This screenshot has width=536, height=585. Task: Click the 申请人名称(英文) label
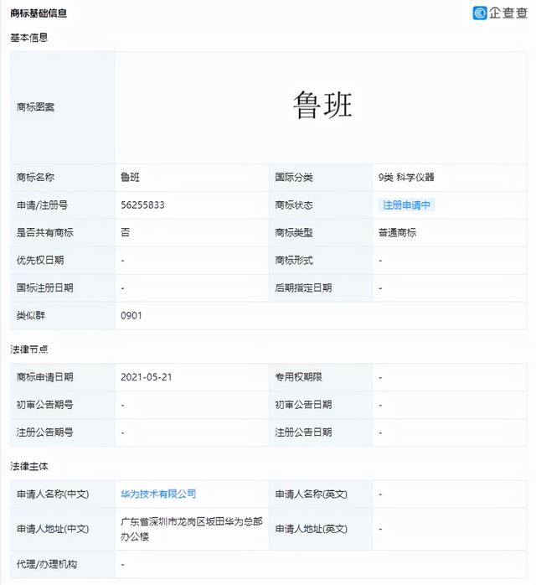(312, 494)
